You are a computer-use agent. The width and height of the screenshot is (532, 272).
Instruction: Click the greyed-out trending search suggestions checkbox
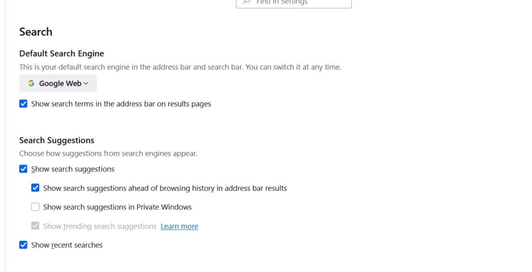35,226
